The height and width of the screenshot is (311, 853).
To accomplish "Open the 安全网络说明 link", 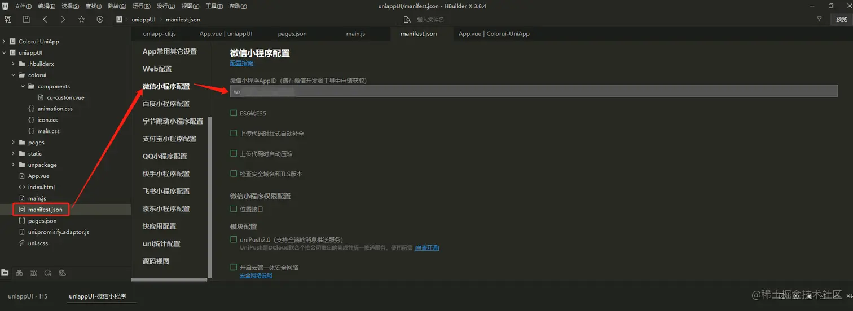I will point(256,276).
